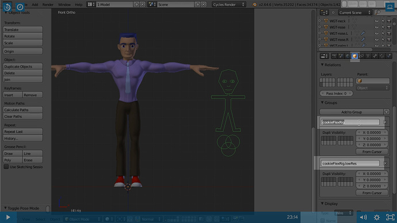This screenshot has height=223, width=397.
Task: Click the mesh data icon of WGT-neck
Action: point(354,21)
